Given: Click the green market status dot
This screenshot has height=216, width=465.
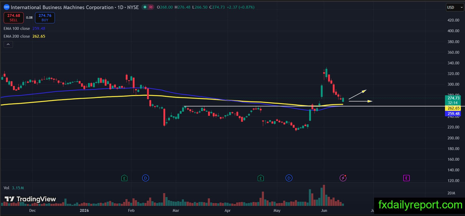Looking at the screenshot, I should [145, 7].
